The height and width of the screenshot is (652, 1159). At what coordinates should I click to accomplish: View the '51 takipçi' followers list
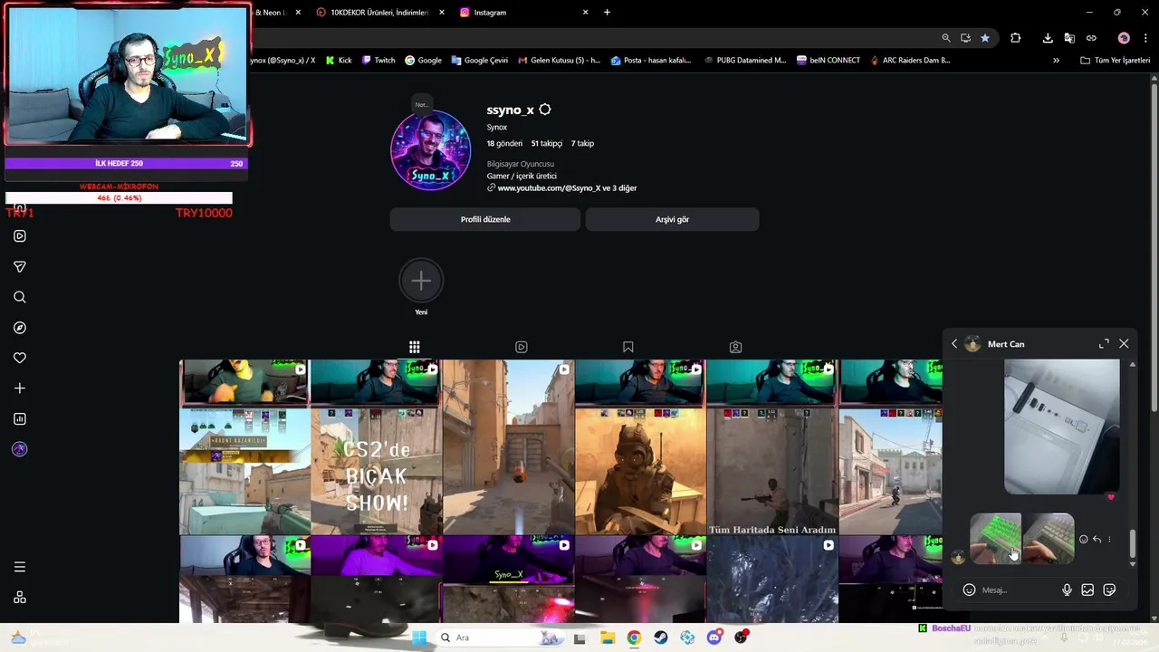[x=547, y=143]
